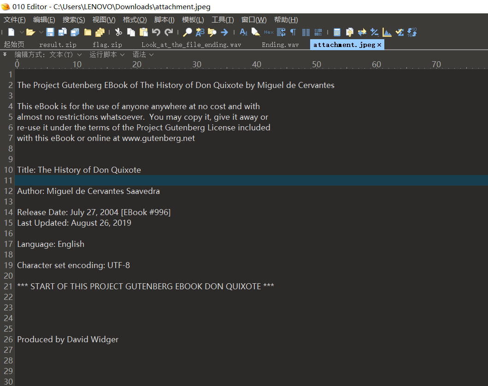This screenshot has width=488, height=386.
Task: Click the ruler at column 40
Action: point(257,64)
